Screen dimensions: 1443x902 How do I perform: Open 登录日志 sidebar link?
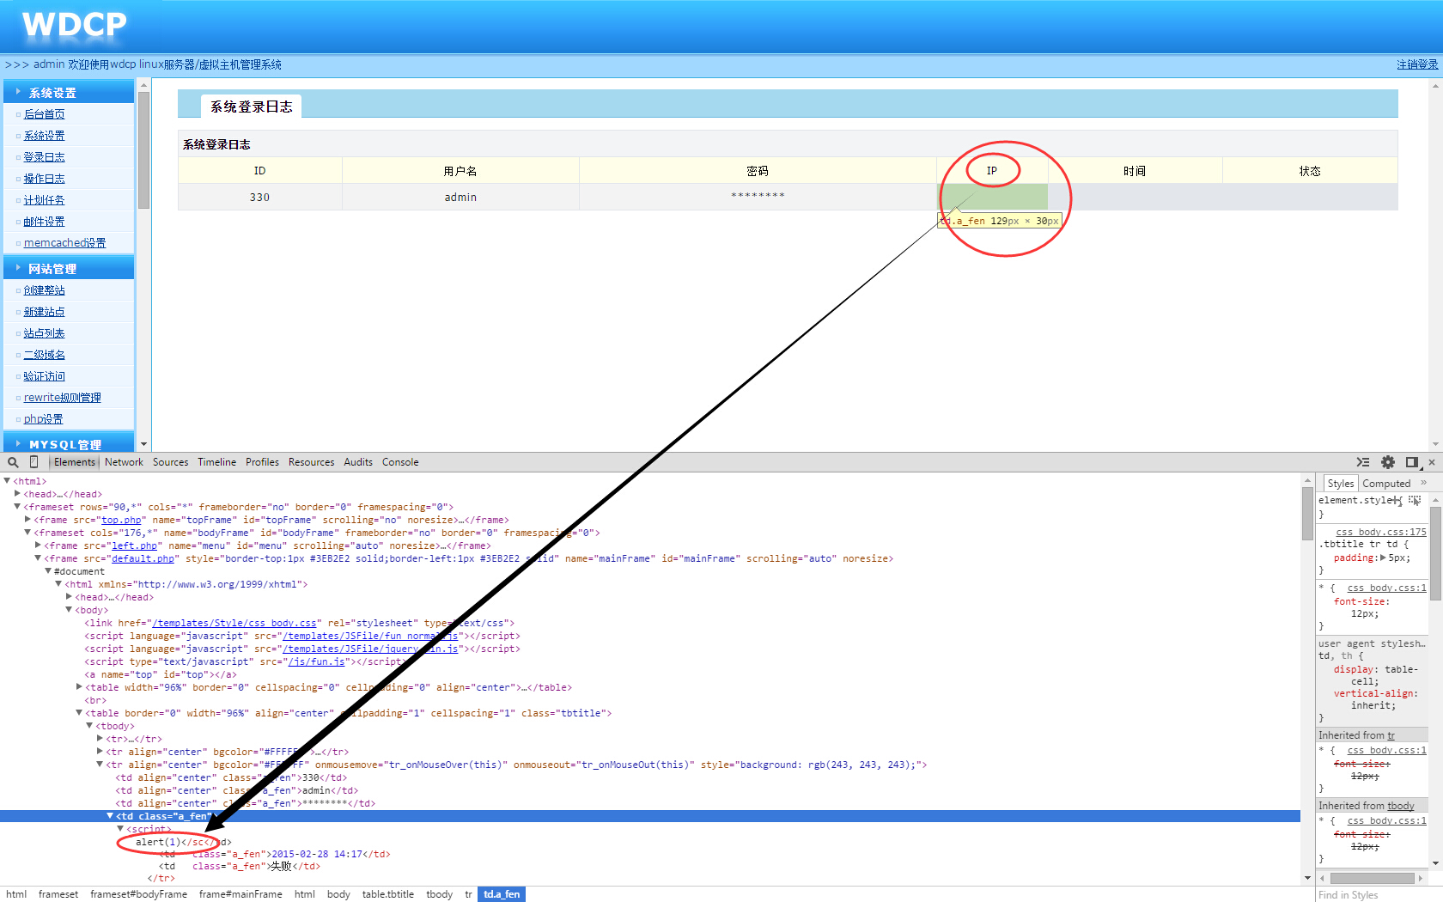[x=44, y=157]
